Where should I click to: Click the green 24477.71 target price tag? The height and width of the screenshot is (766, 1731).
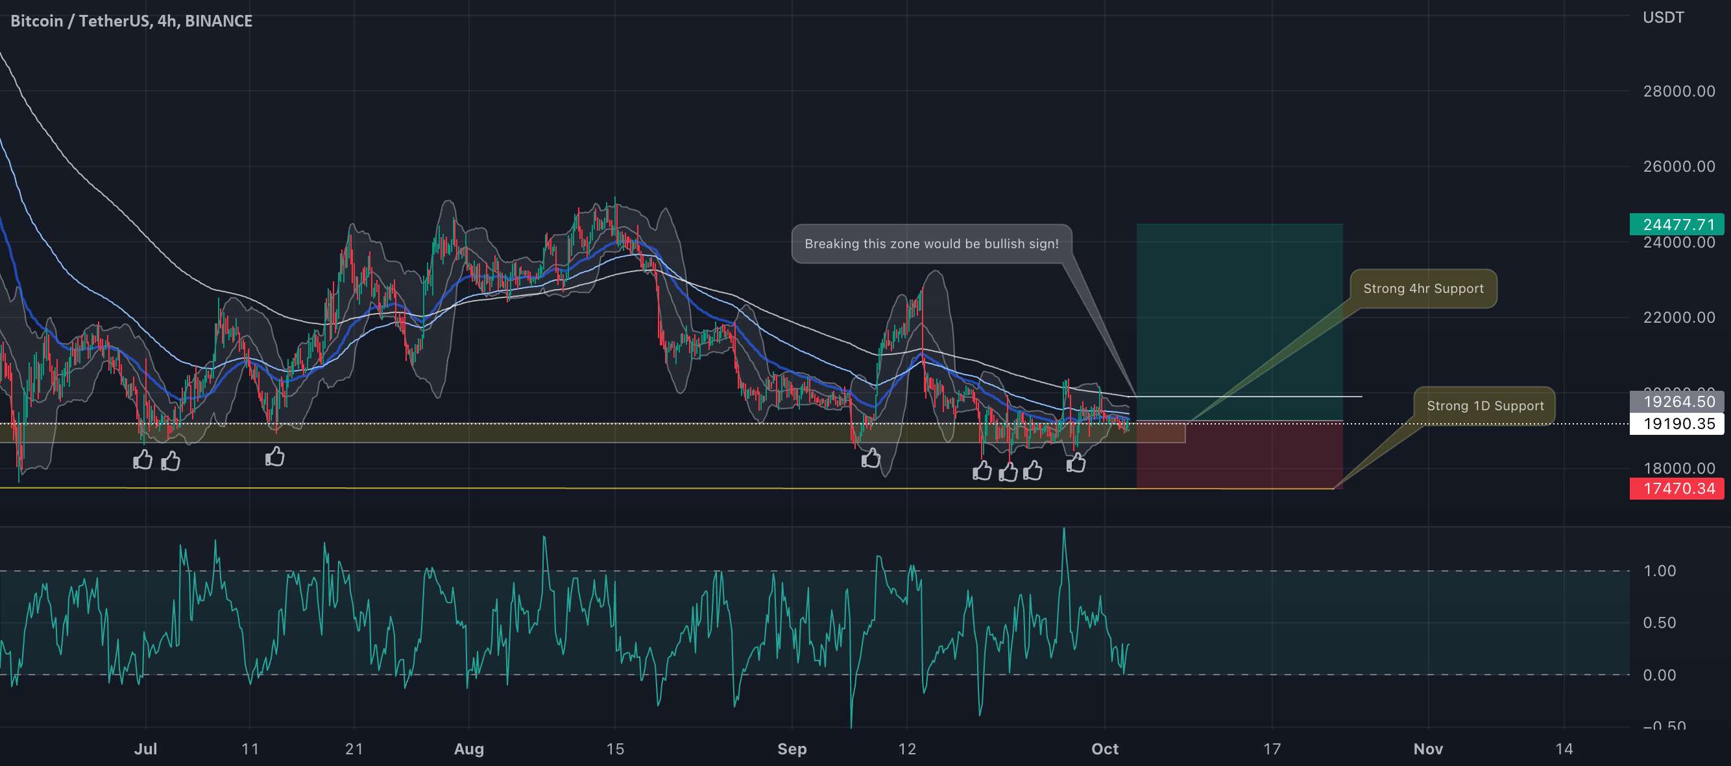pos(1677,224)
